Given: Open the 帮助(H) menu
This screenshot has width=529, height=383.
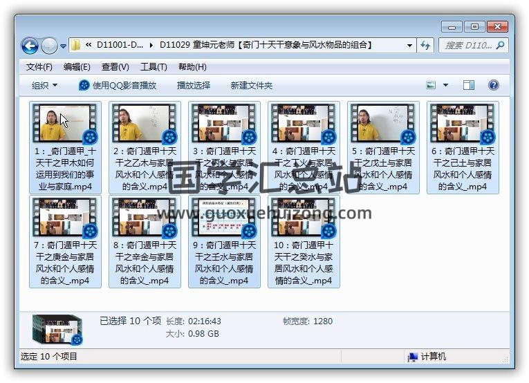Looking at the screenshot, I should pyautogui.click(x=192, y=67).
